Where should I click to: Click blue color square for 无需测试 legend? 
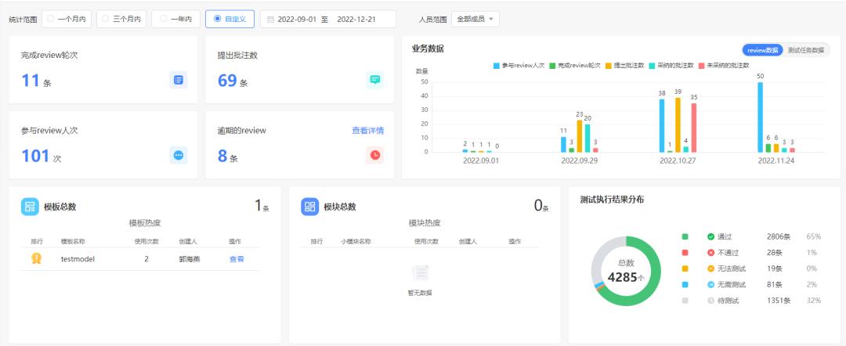(x=685, y=284)
